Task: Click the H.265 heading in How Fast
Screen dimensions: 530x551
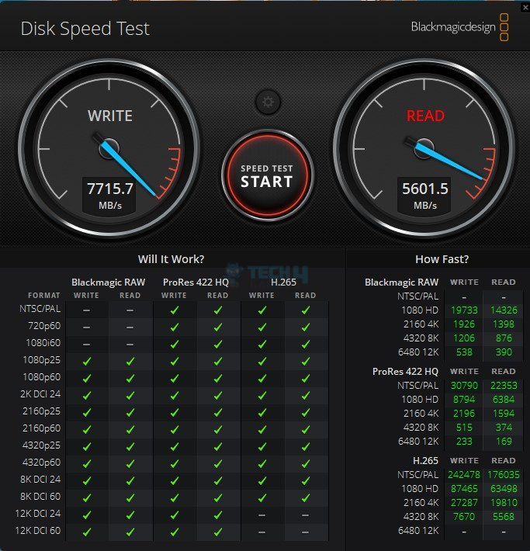Action: [425, 461]
